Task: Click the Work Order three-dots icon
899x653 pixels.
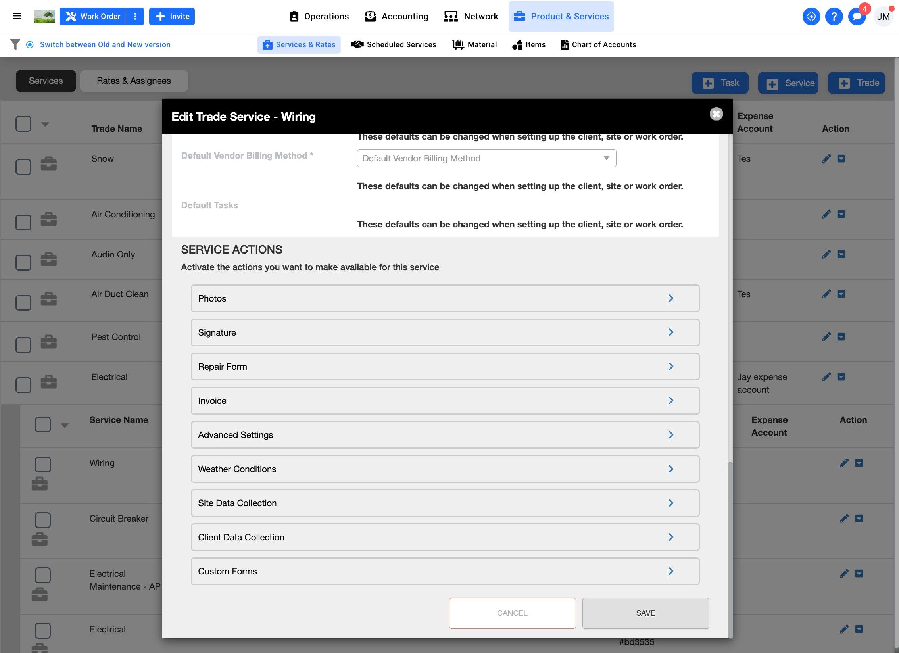Action: click(135, 16)
